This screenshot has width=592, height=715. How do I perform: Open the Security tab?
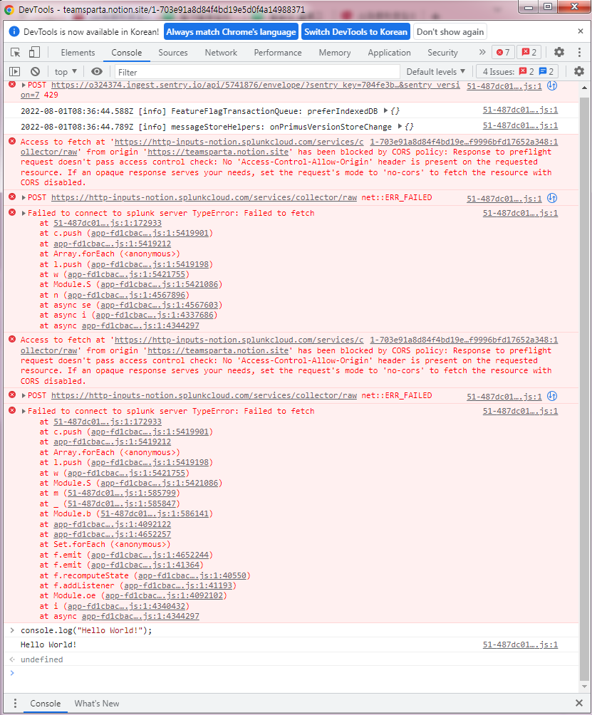[x=442, y=53]
